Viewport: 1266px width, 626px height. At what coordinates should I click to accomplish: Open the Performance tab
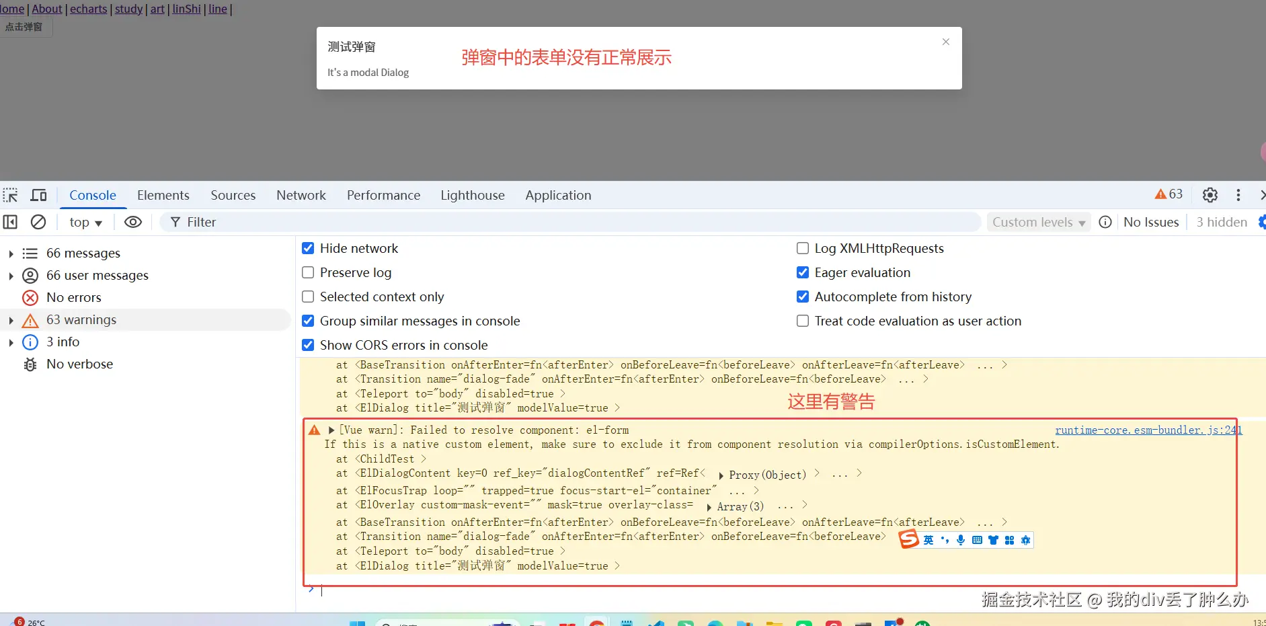click(x=383, y=195)
